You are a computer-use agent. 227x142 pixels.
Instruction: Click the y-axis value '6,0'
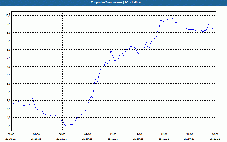click(x=9, y=84)
